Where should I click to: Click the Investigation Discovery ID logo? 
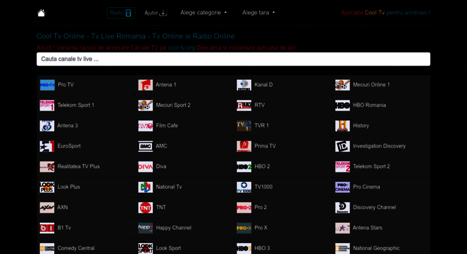[343, 147]
